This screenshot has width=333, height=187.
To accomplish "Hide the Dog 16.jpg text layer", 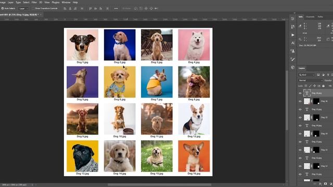I will (x=300, y=93).
